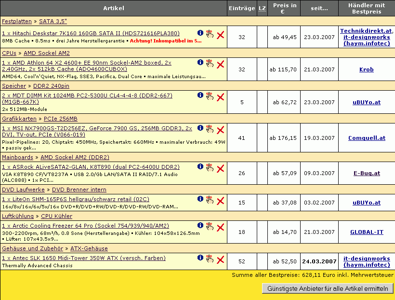Go to the Festplatten category
This screenshot has height=300, width=395.
pos(17,21)
